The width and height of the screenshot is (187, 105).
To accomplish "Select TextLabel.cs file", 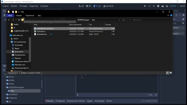I will click(x=41, y=32).
